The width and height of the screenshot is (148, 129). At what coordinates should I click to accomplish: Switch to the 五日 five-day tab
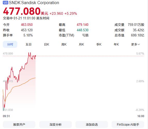point(28,44)
